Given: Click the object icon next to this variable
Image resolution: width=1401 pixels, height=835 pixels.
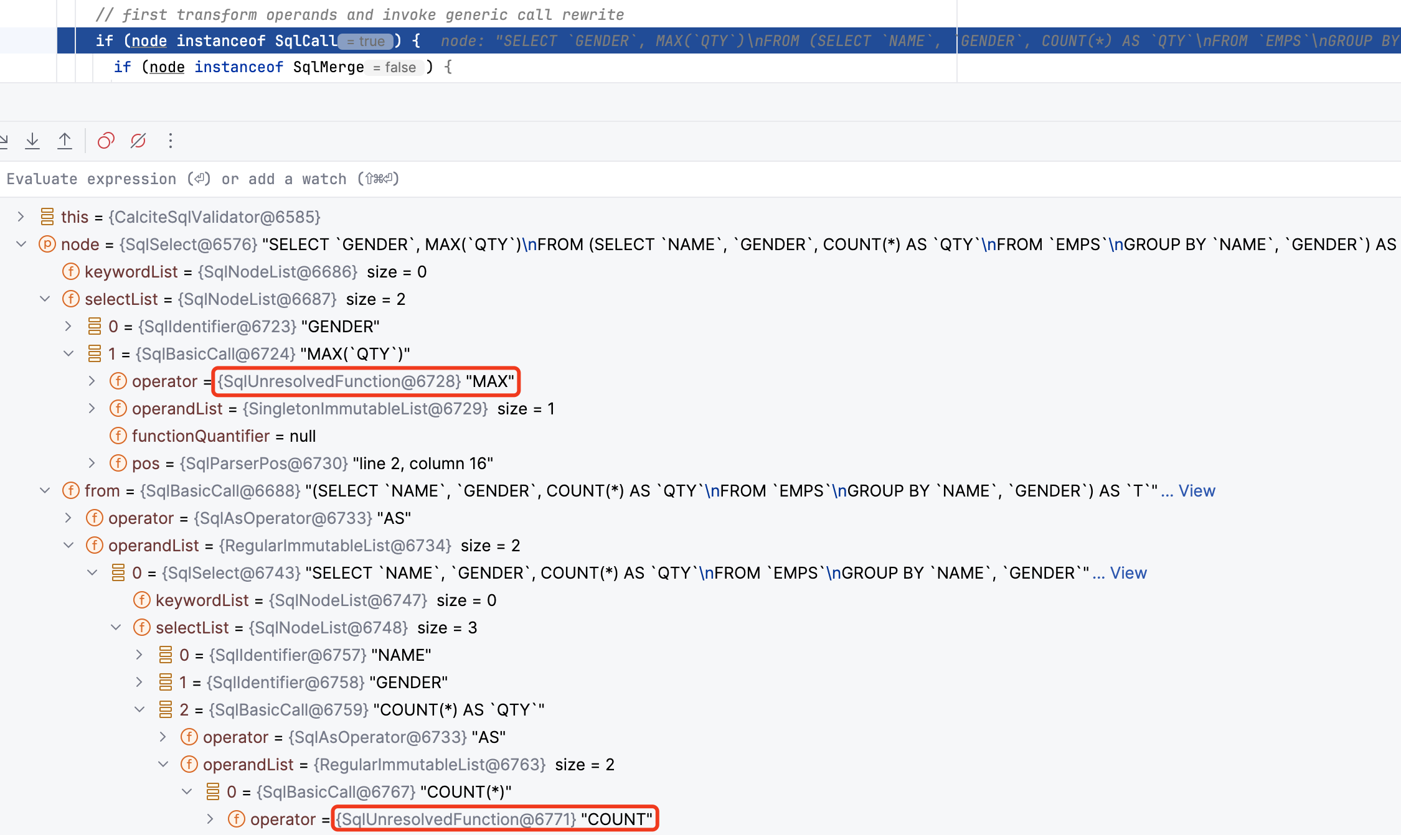Looking at the screenshot, I should (x=47, y=217).
